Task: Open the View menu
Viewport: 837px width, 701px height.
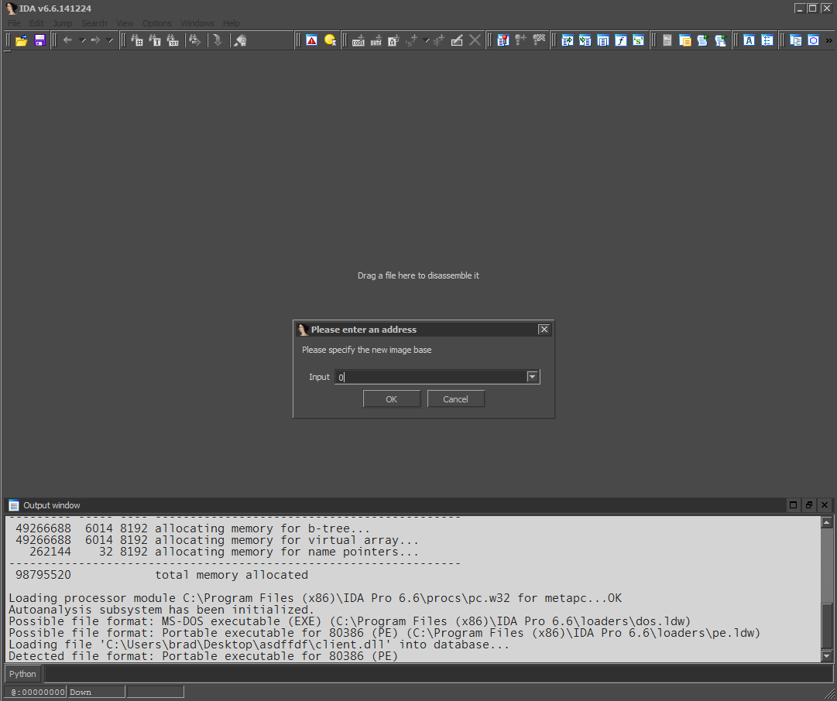Action: point(125,23)
